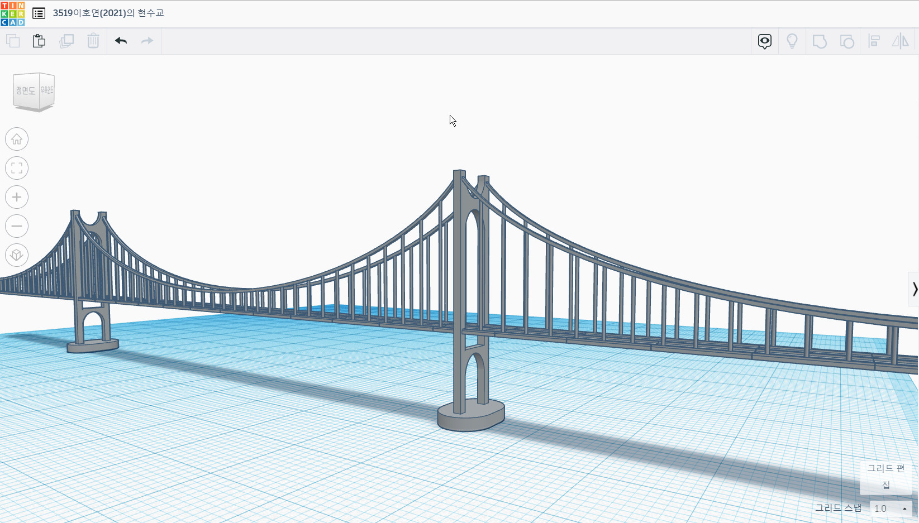Toggle orthographic perspective view icon

[x=17, y=255]
